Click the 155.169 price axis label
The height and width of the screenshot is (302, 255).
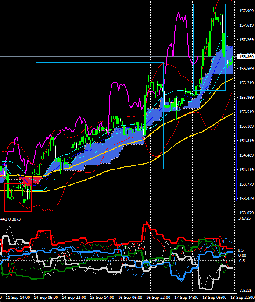pyautogui.click(x=246, y=126)
